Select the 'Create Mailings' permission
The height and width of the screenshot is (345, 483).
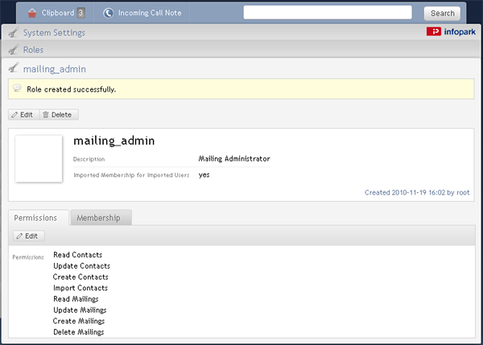coord(79,322)
